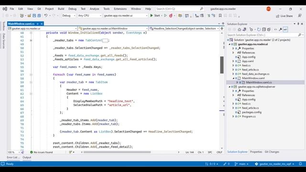Click the Save icon in the toolbar
The width and height of the screenshot is (306, 172).
34,16
